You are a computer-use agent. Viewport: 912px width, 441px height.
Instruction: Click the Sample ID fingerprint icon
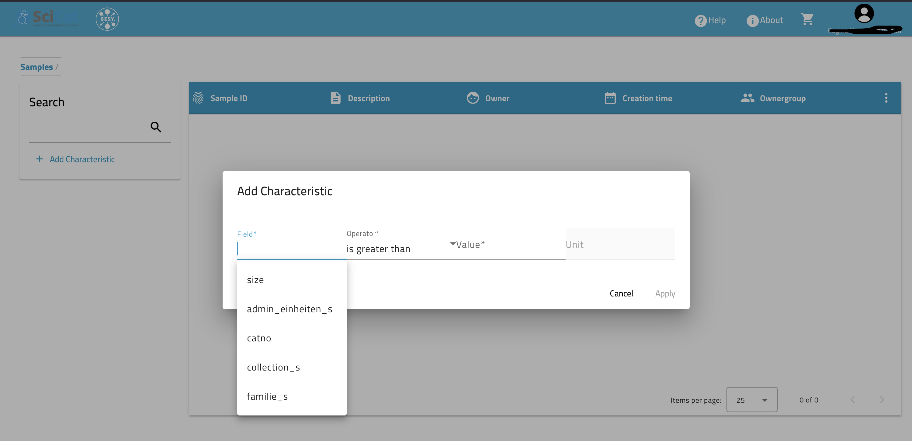198,98
